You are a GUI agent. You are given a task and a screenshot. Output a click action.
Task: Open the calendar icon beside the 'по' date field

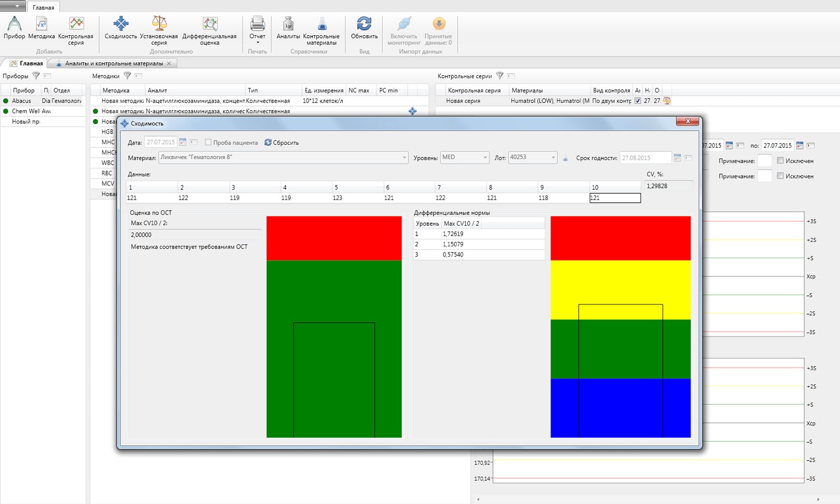pyautogui.click(x=800, y=146)
